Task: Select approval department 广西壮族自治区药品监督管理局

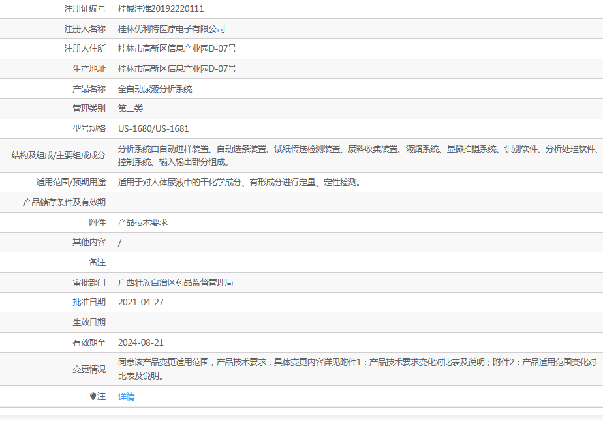Action: coord(176,282)
